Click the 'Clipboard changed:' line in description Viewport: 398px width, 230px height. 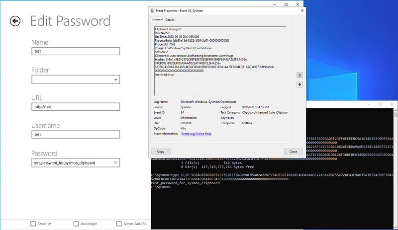pyautogui.click(x=168, y=29)
